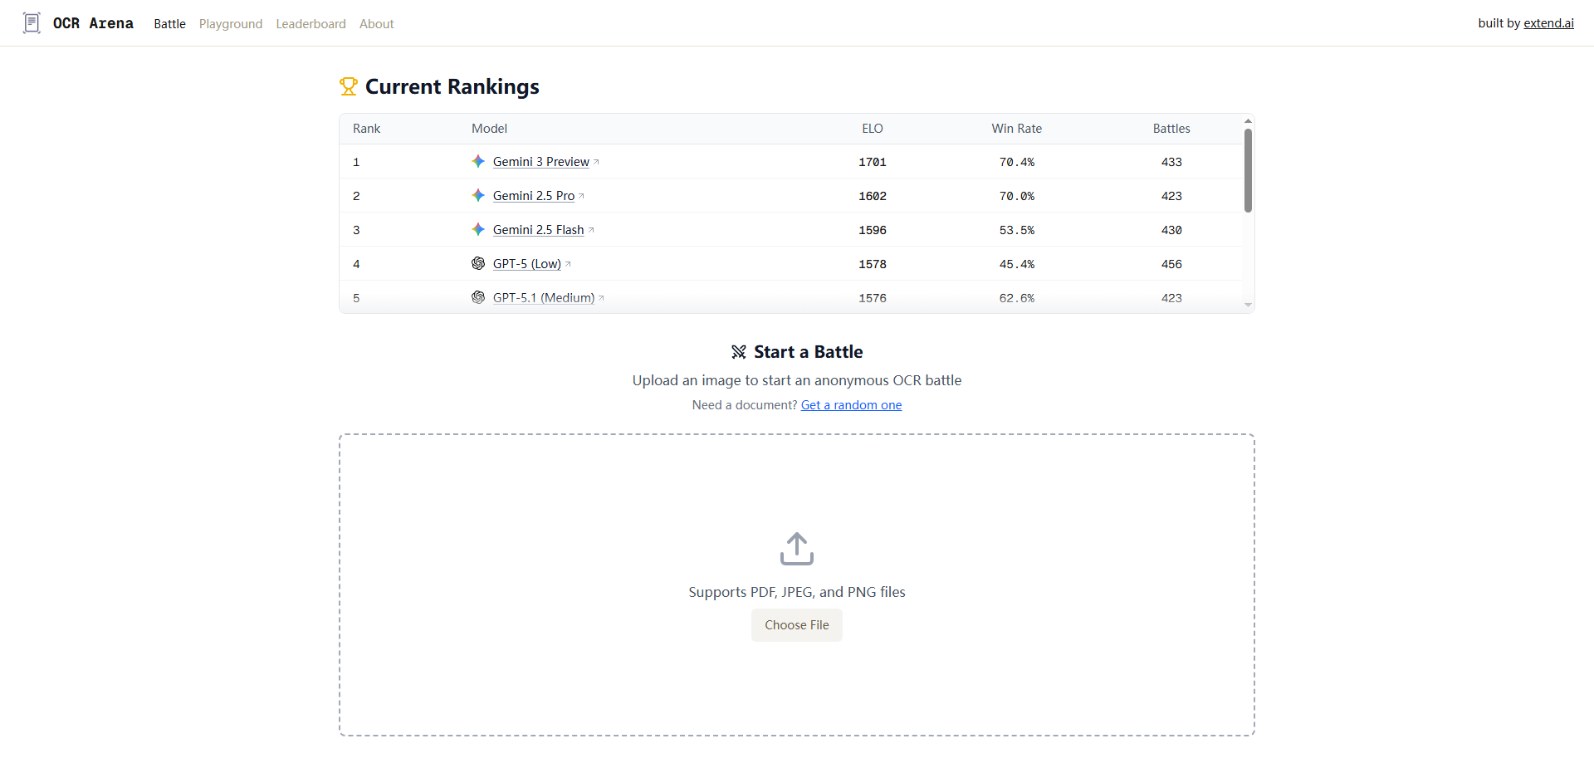Select the Battle menu item

point(169,23)
